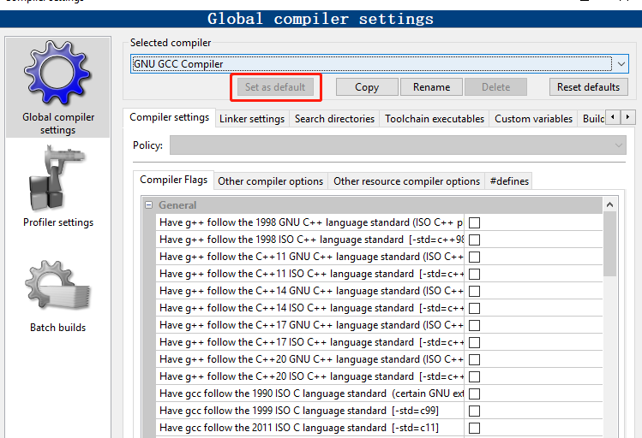Open the Search directories tab
The width and height of the screenshot is (642, 438).
(x=334, y=119)
